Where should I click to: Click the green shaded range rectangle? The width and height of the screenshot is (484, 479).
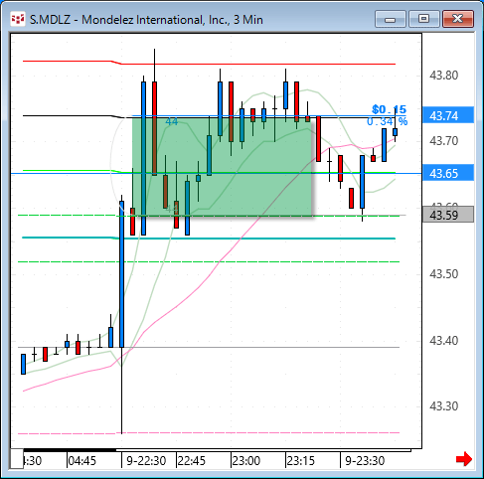point(222,167)
